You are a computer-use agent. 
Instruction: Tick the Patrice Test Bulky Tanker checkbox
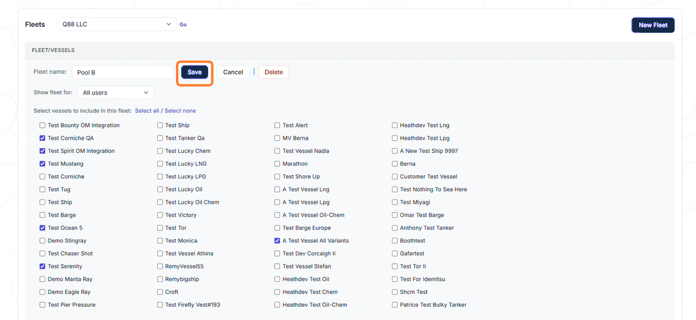point(395,305)
